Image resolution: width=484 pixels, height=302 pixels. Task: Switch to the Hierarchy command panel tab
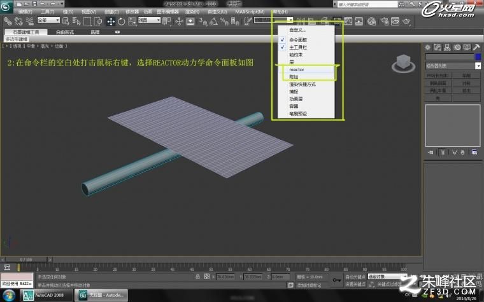click(447, 47)
